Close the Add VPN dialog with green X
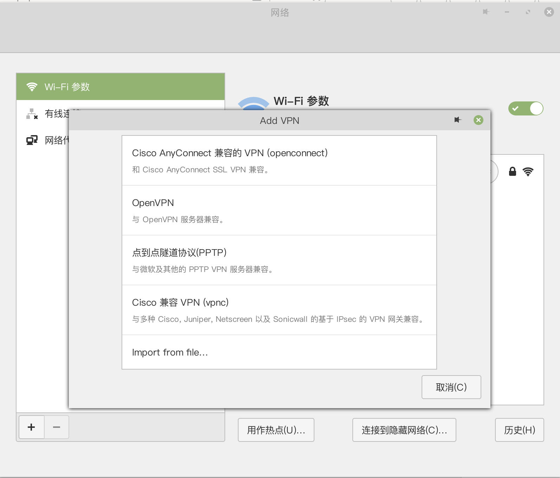Screen dimensions: 560x478 tap(478, 120)
